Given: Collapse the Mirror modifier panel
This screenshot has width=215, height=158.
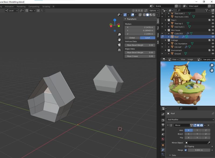Looking at the screenshot, I should pos(168,125).
